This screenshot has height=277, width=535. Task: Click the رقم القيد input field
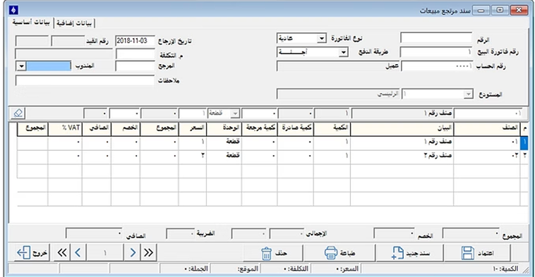68,41
